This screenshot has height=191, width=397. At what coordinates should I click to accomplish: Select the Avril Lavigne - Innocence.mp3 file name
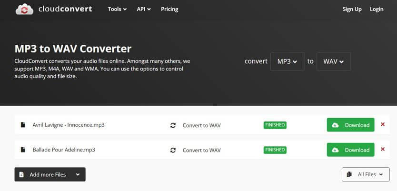pyautogui.click(x=69, y=125)
